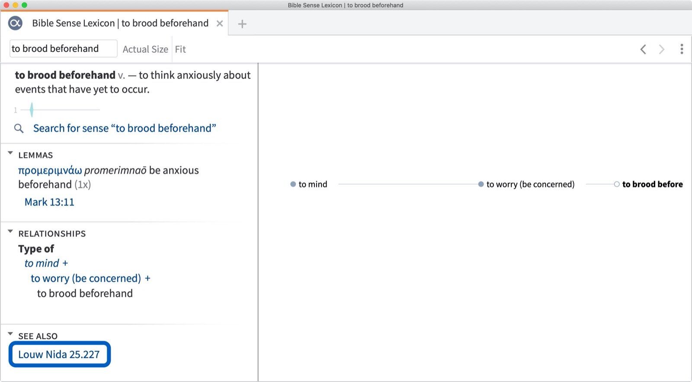Click the occurrence marker on sparkline
Viewport: 692px width, 382px height.
tap(32, 110)
